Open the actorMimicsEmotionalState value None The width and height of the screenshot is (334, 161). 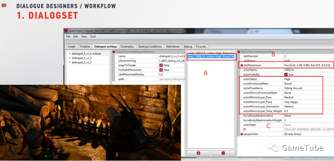[x=309, y=93]
